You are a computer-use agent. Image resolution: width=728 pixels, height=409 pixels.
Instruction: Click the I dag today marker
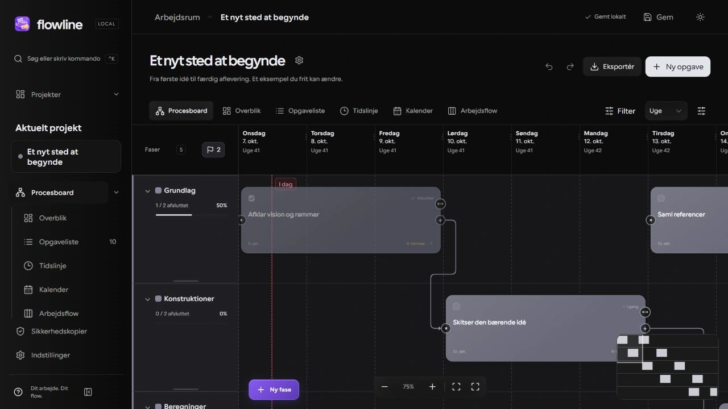[x=286, y=184]
